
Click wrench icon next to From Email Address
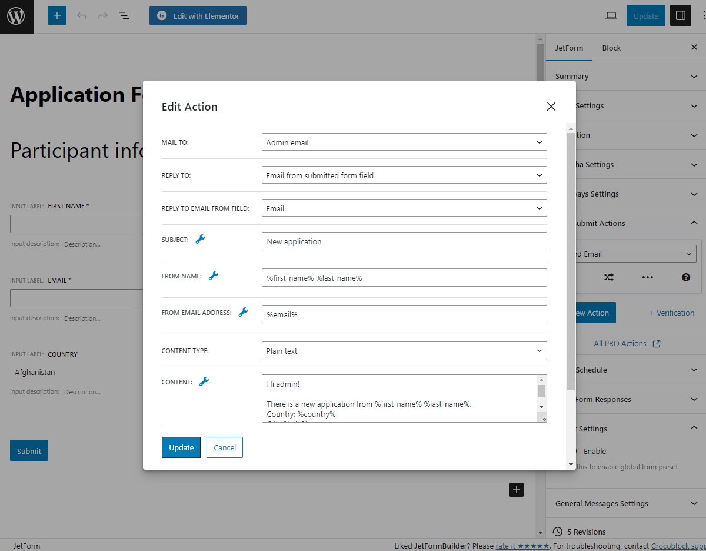point(243,312)
